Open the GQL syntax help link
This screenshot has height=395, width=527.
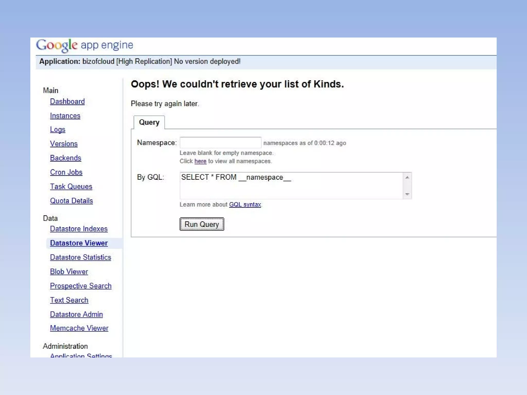245,205
